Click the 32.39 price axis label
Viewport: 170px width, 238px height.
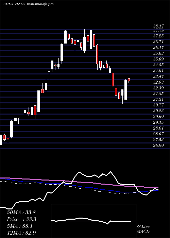point(158,88)
